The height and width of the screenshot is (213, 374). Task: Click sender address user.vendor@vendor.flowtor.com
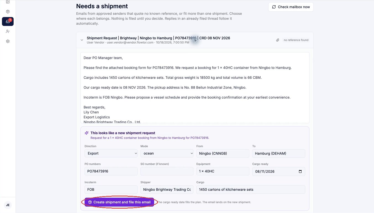coord(130,42)
